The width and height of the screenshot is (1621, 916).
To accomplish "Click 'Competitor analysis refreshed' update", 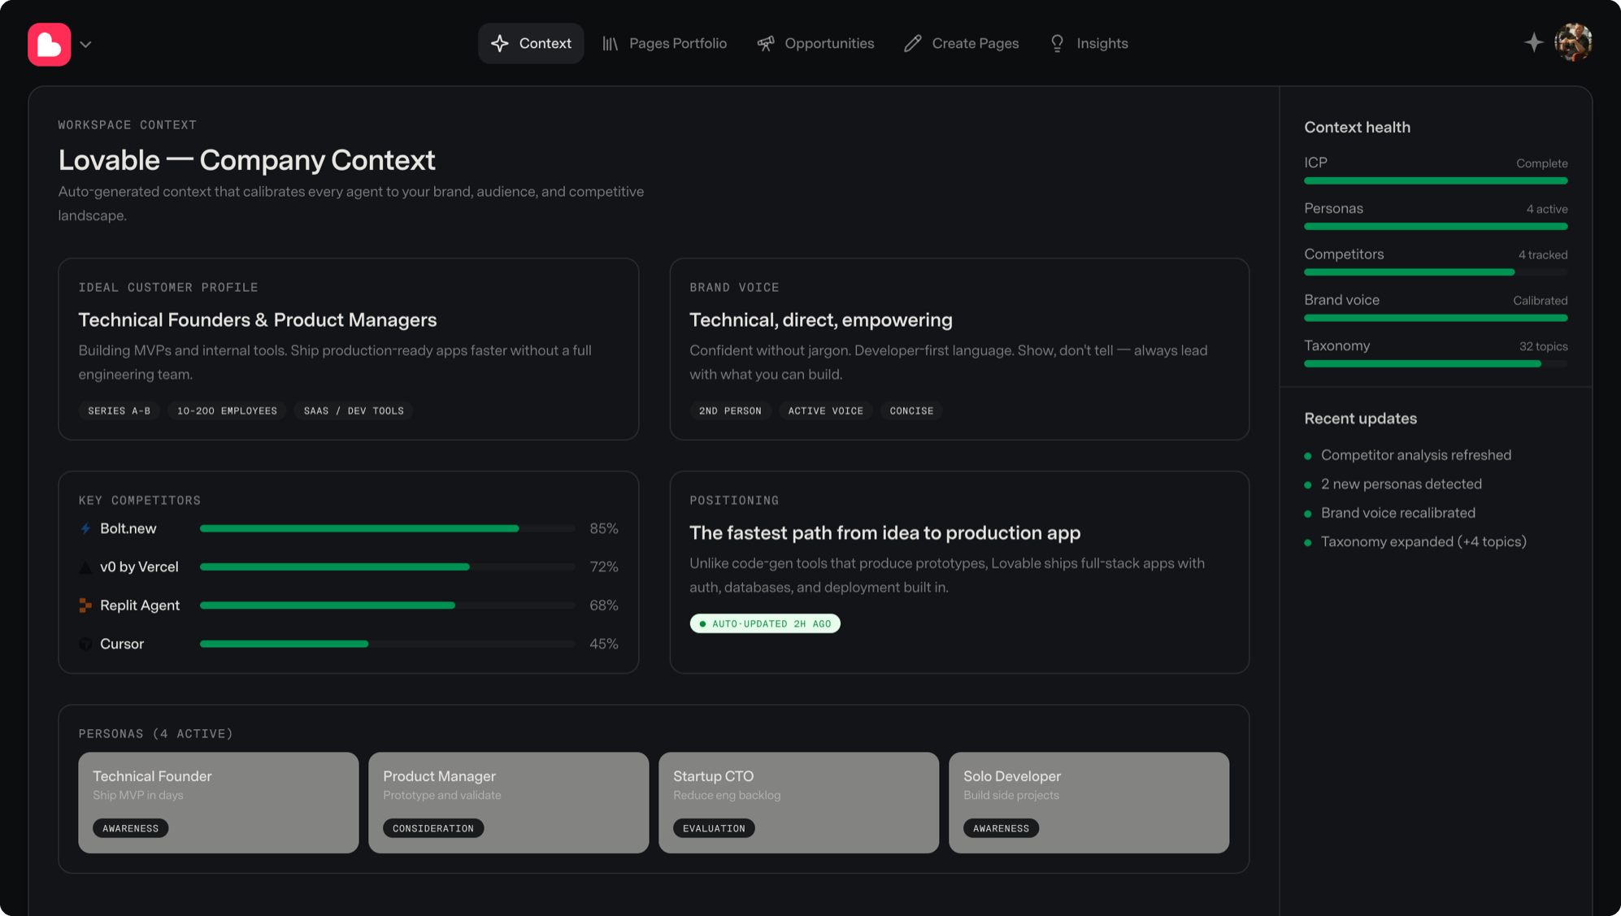I will tap(1416, 455).
